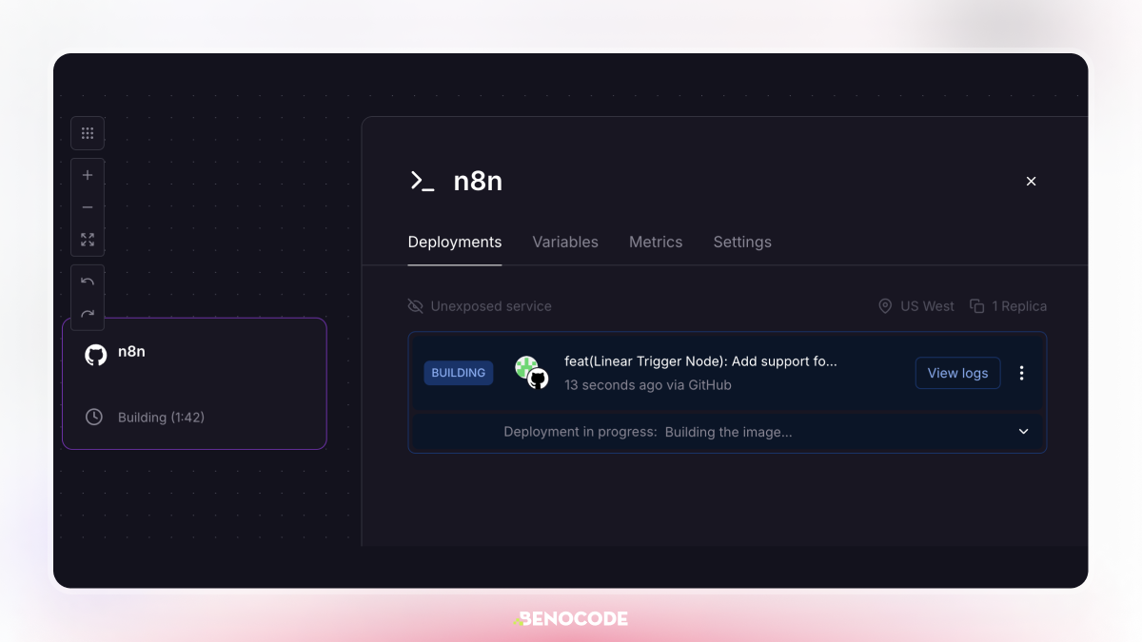Zoom out with the minus icon
This screenshot has height=642, width=1142.
coord(88,207)
